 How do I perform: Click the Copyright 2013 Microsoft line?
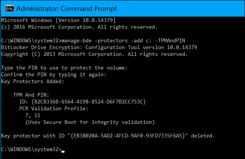click(x=94, y=54)
